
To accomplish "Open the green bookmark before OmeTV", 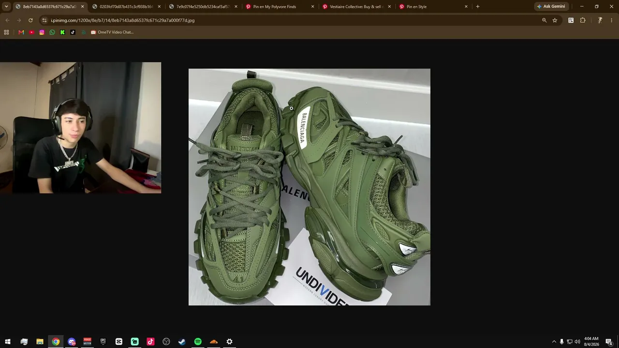I will pyautogui.click(x=83, y=32).
